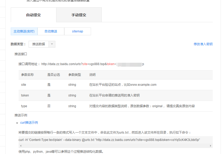The width and height of the screenshot is (224, 154).
Task: Click the token row description 准入密钥
Action: (114, 95)
